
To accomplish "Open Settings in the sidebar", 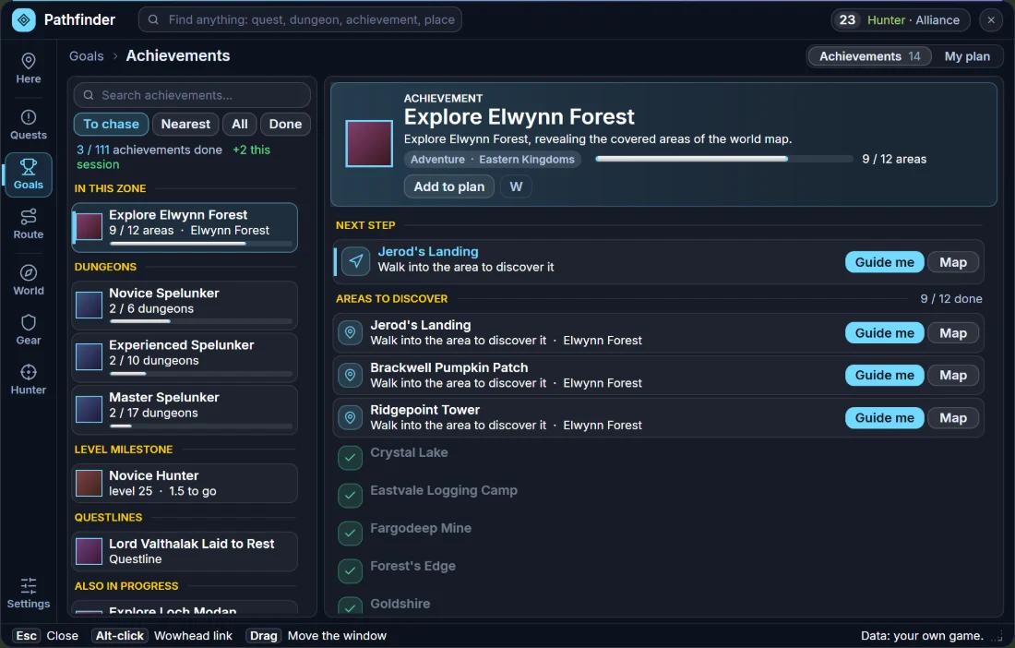I will click(x=29, y=594).
